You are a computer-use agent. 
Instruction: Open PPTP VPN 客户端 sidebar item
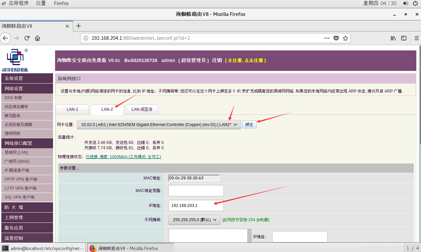coord(27,179)
